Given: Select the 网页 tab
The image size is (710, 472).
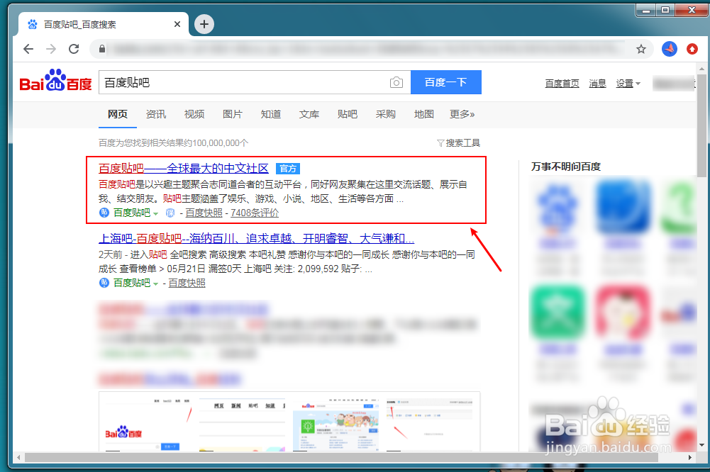Looking at the screenshot, I should tap(118, 114).
